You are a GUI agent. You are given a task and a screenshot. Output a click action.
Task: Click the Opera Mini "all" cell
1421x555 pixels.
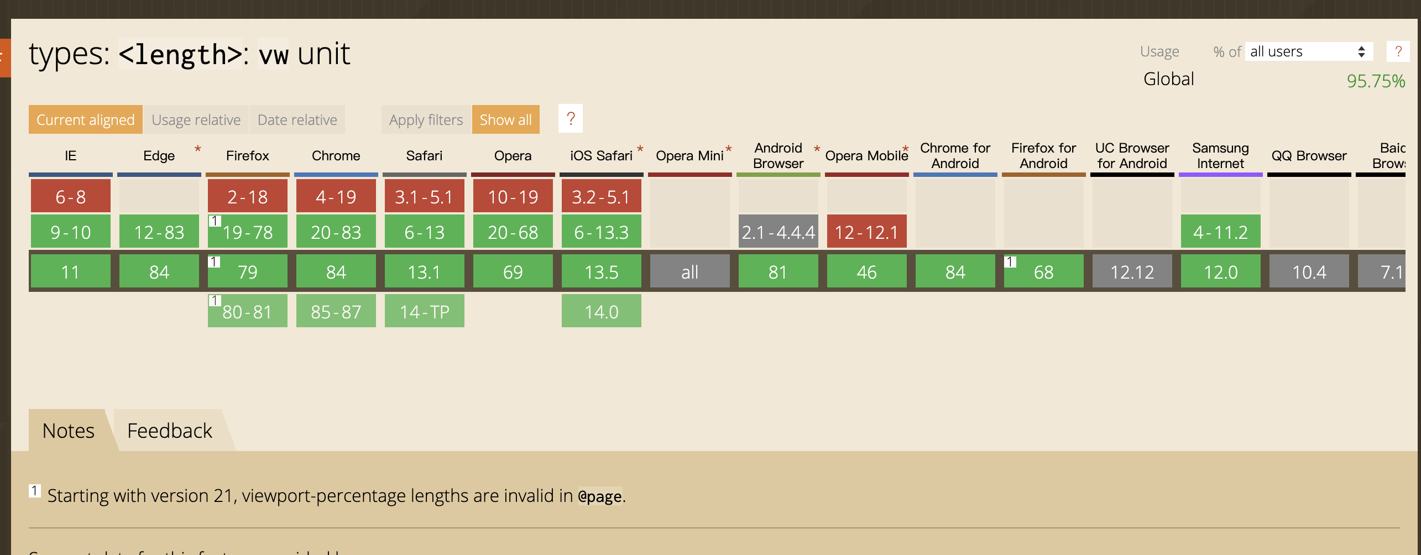[x=690, y=271]
